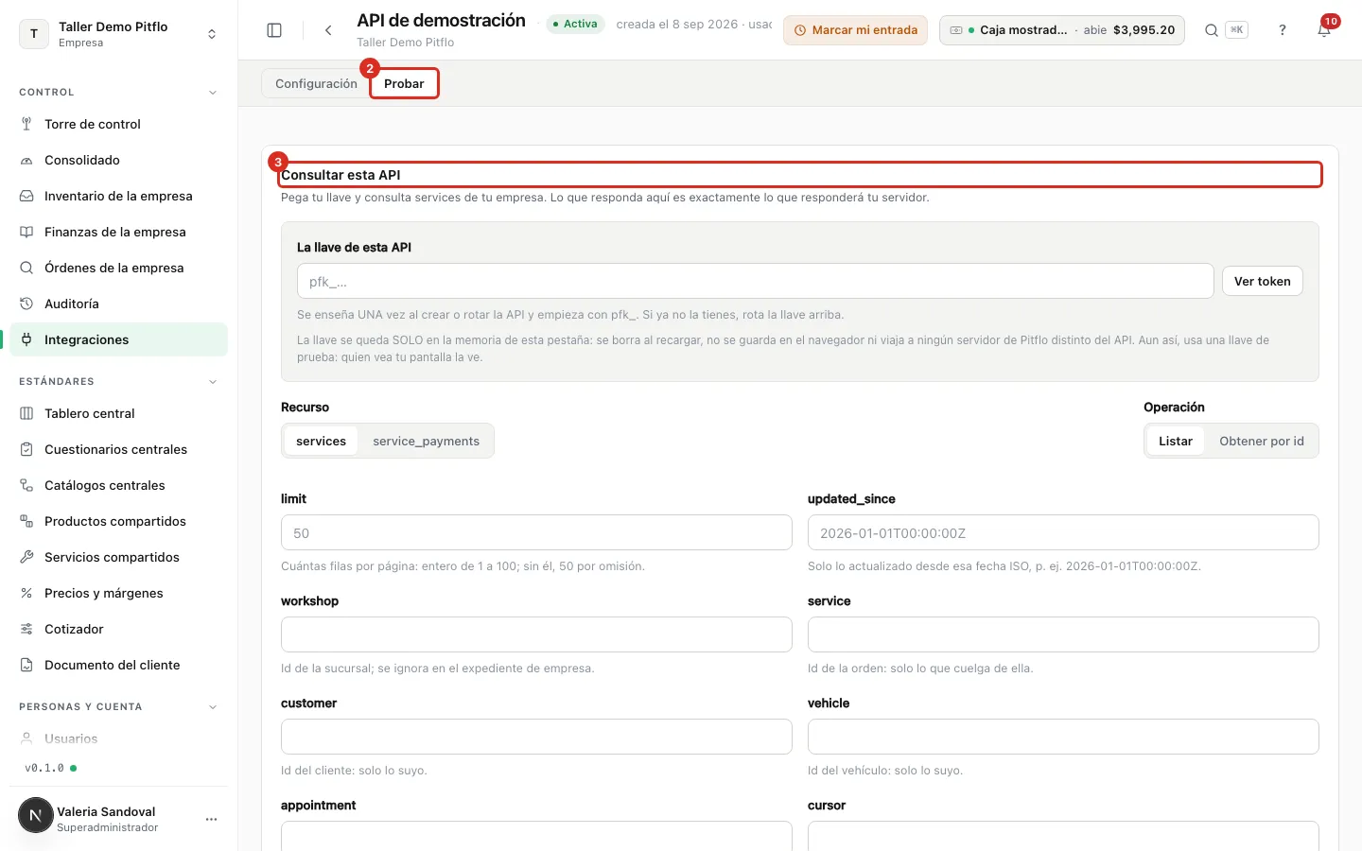Screen dimensions: 1362x851
Task: Click the customer input field
Action: (536, 737)
